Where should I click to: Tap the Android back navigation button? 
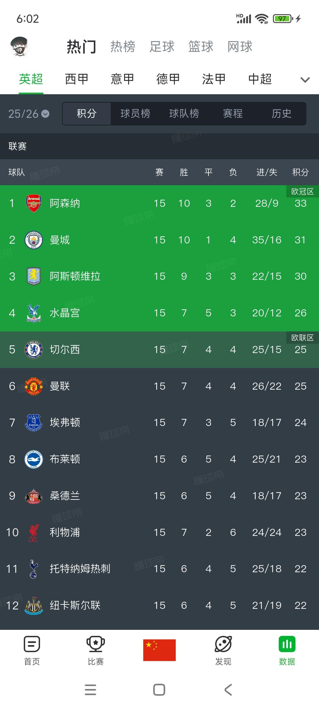[228, 690]
